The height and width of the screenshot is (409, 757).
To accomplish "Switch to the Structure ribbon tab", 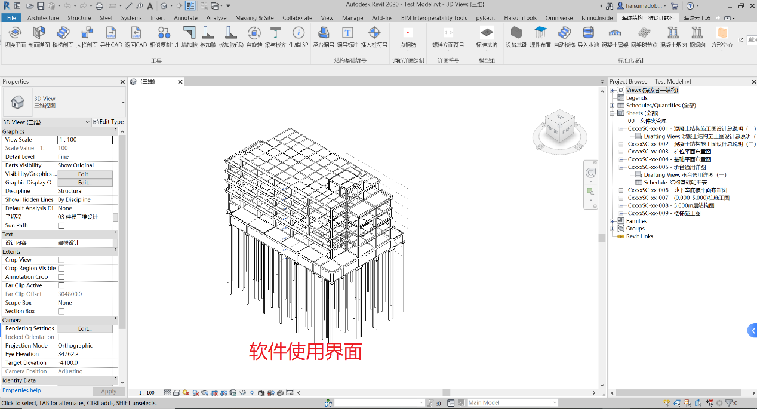I will (x=79, y=18).
